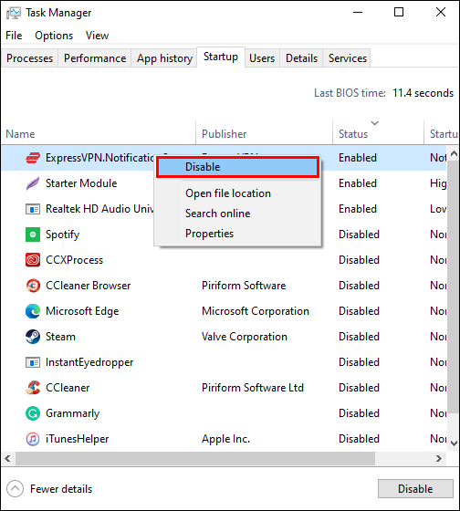Open the Options menu
460x511 pixels.
pos(54,36)
